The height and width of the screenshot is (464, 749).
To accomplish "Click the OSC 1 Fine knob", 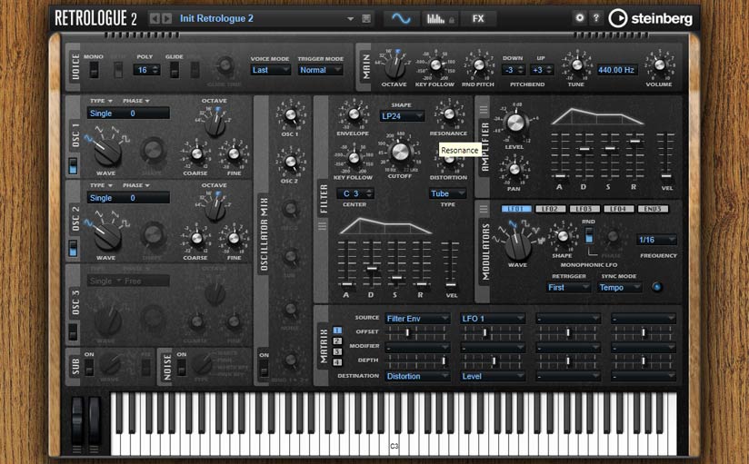I will point(234,153).
